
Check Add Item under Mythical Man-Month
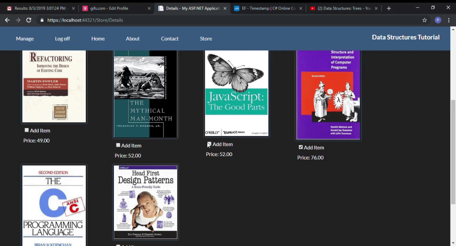(x=118, y=145)
